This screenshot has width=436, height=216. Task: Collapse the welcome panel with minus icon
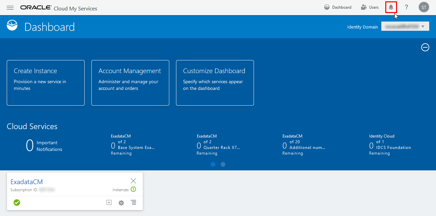click(x=425, y=47)
